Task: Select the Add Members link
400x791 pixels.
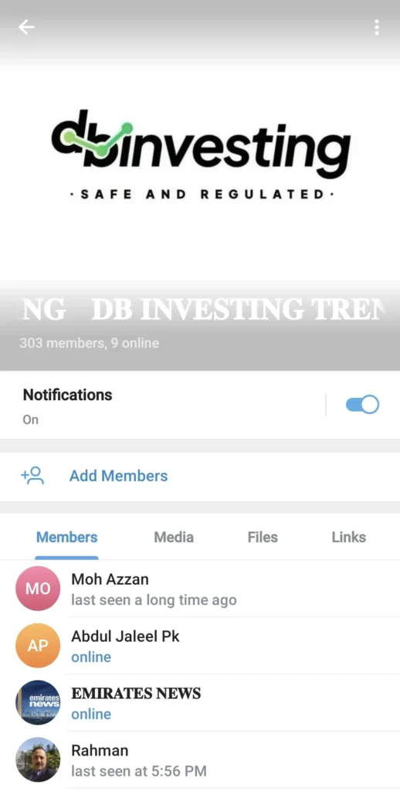Action: coord(119,476)
